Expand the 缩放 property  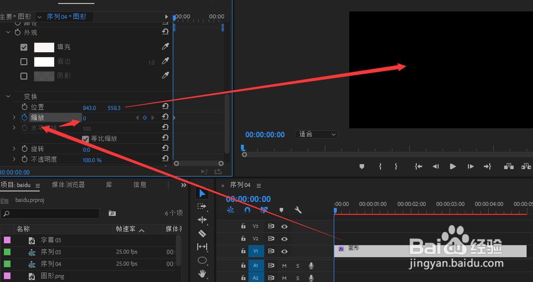point(14,117)
